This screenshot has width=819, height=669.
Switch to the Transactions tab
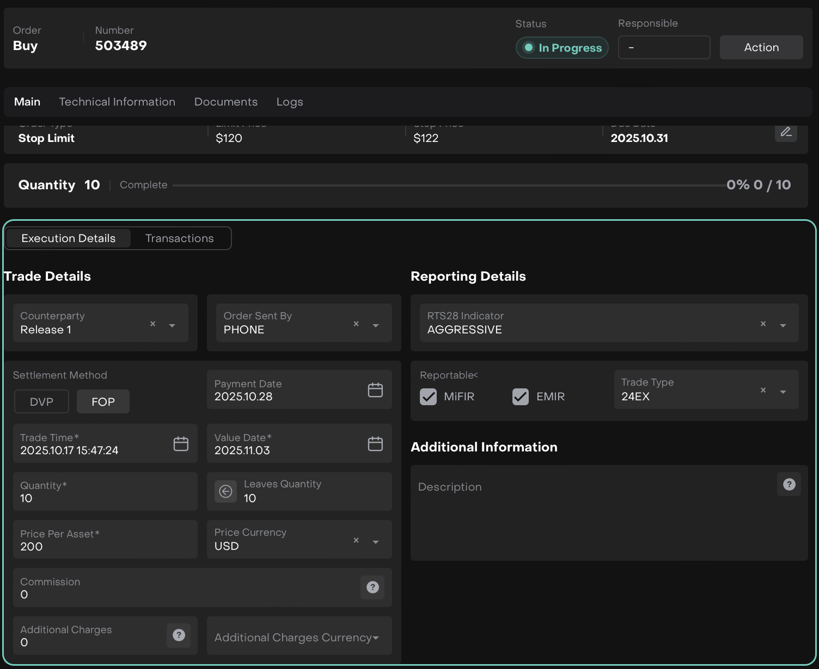click(x=179, y=239)
